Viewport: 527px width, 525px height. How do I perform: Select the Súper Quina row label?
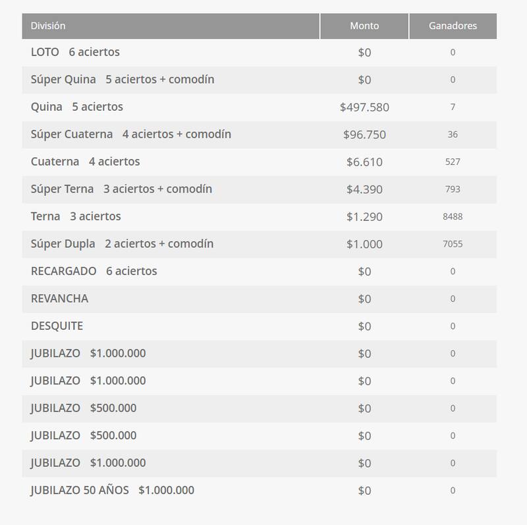122,79
